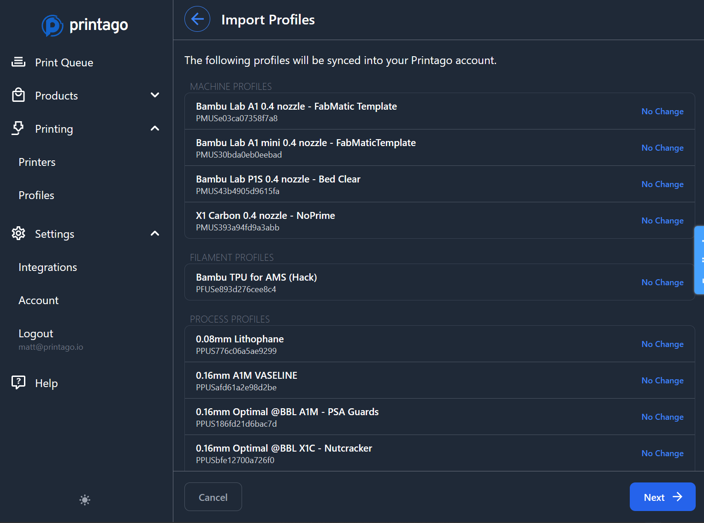Screen dimensions: 704x523
Task: Click No Change for X1C Nutcracker profile
Action: point(663,453)
